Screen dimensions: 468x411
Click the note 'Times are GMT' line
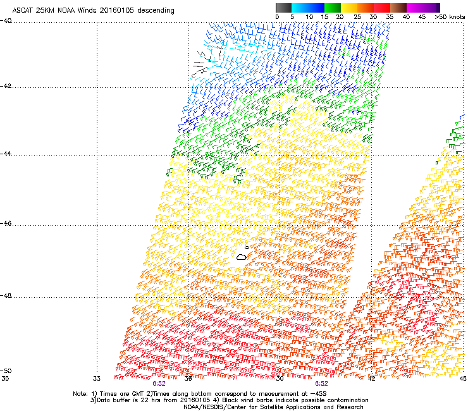click(x=200, y=394)
